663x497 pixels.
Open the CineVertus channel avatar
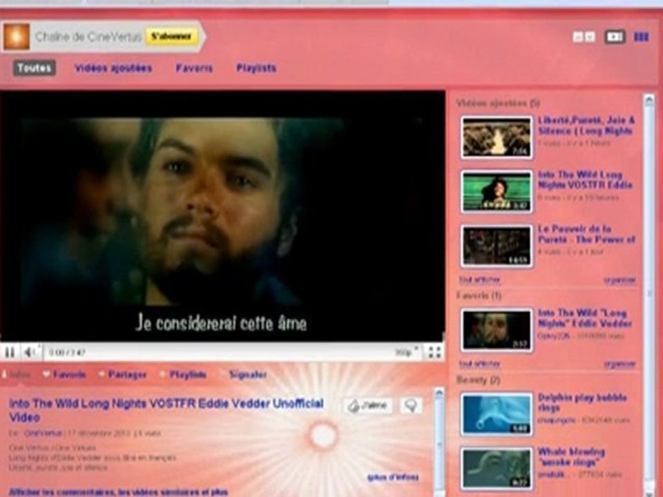pyautogui.click(x=17, y=37)
